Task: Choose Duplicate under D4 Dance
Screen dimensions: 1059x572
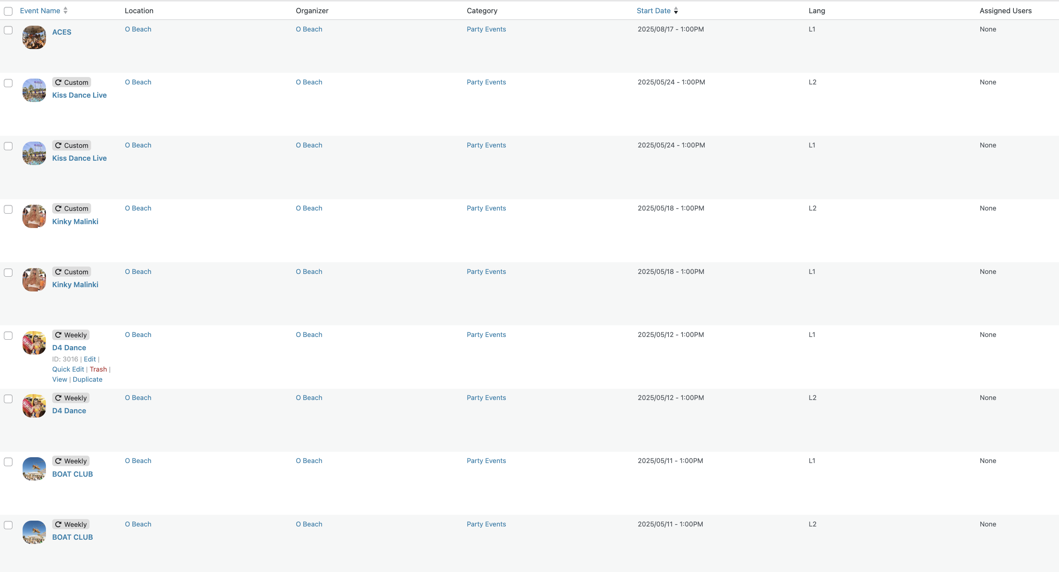Action: click(x=88, y=379)
